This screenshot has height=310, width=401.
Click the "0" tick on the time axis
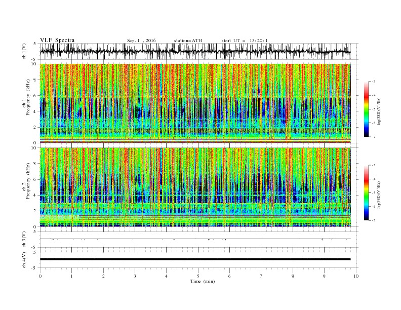pos(40,276)
